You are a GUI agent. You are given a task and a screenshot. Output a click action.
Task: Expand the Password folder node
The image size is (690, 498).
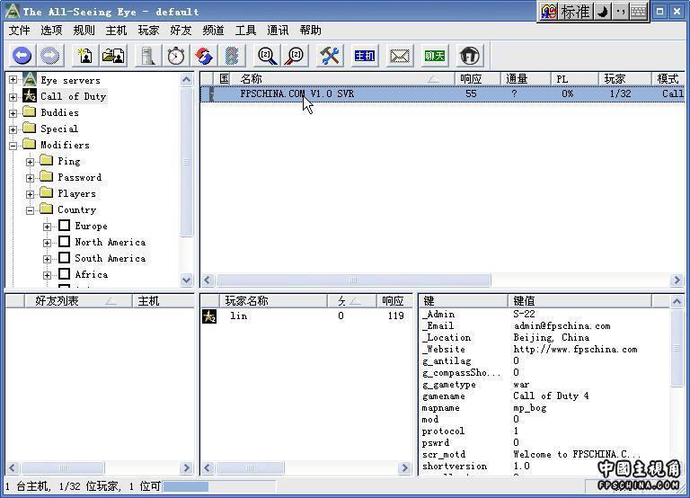(x=30, y=178)
